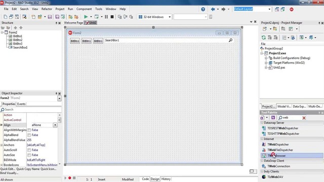
Task: Click the red record macro icon
Action: tap(70, 178)
